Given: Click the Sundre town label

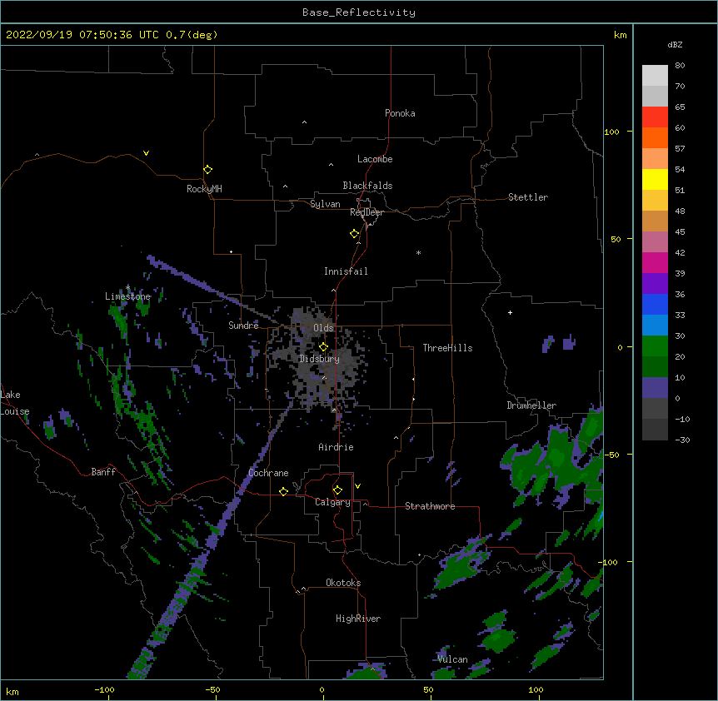Looking at the screenshot, I should (243, 326).
